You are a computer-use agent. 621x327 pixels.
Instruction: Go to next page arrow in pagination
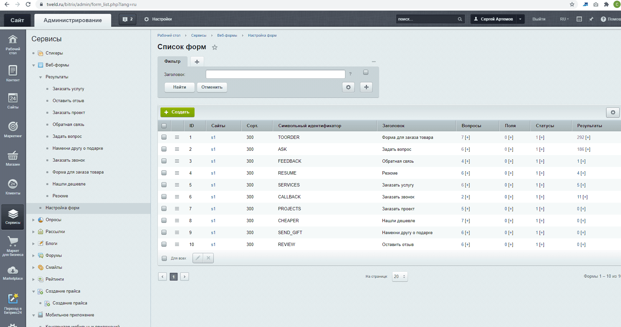point(185,277)
